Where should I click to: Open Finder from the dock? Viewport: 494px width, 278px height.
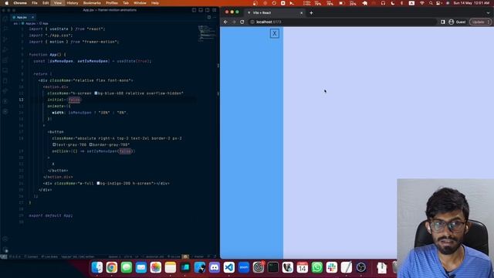(97, 267)
